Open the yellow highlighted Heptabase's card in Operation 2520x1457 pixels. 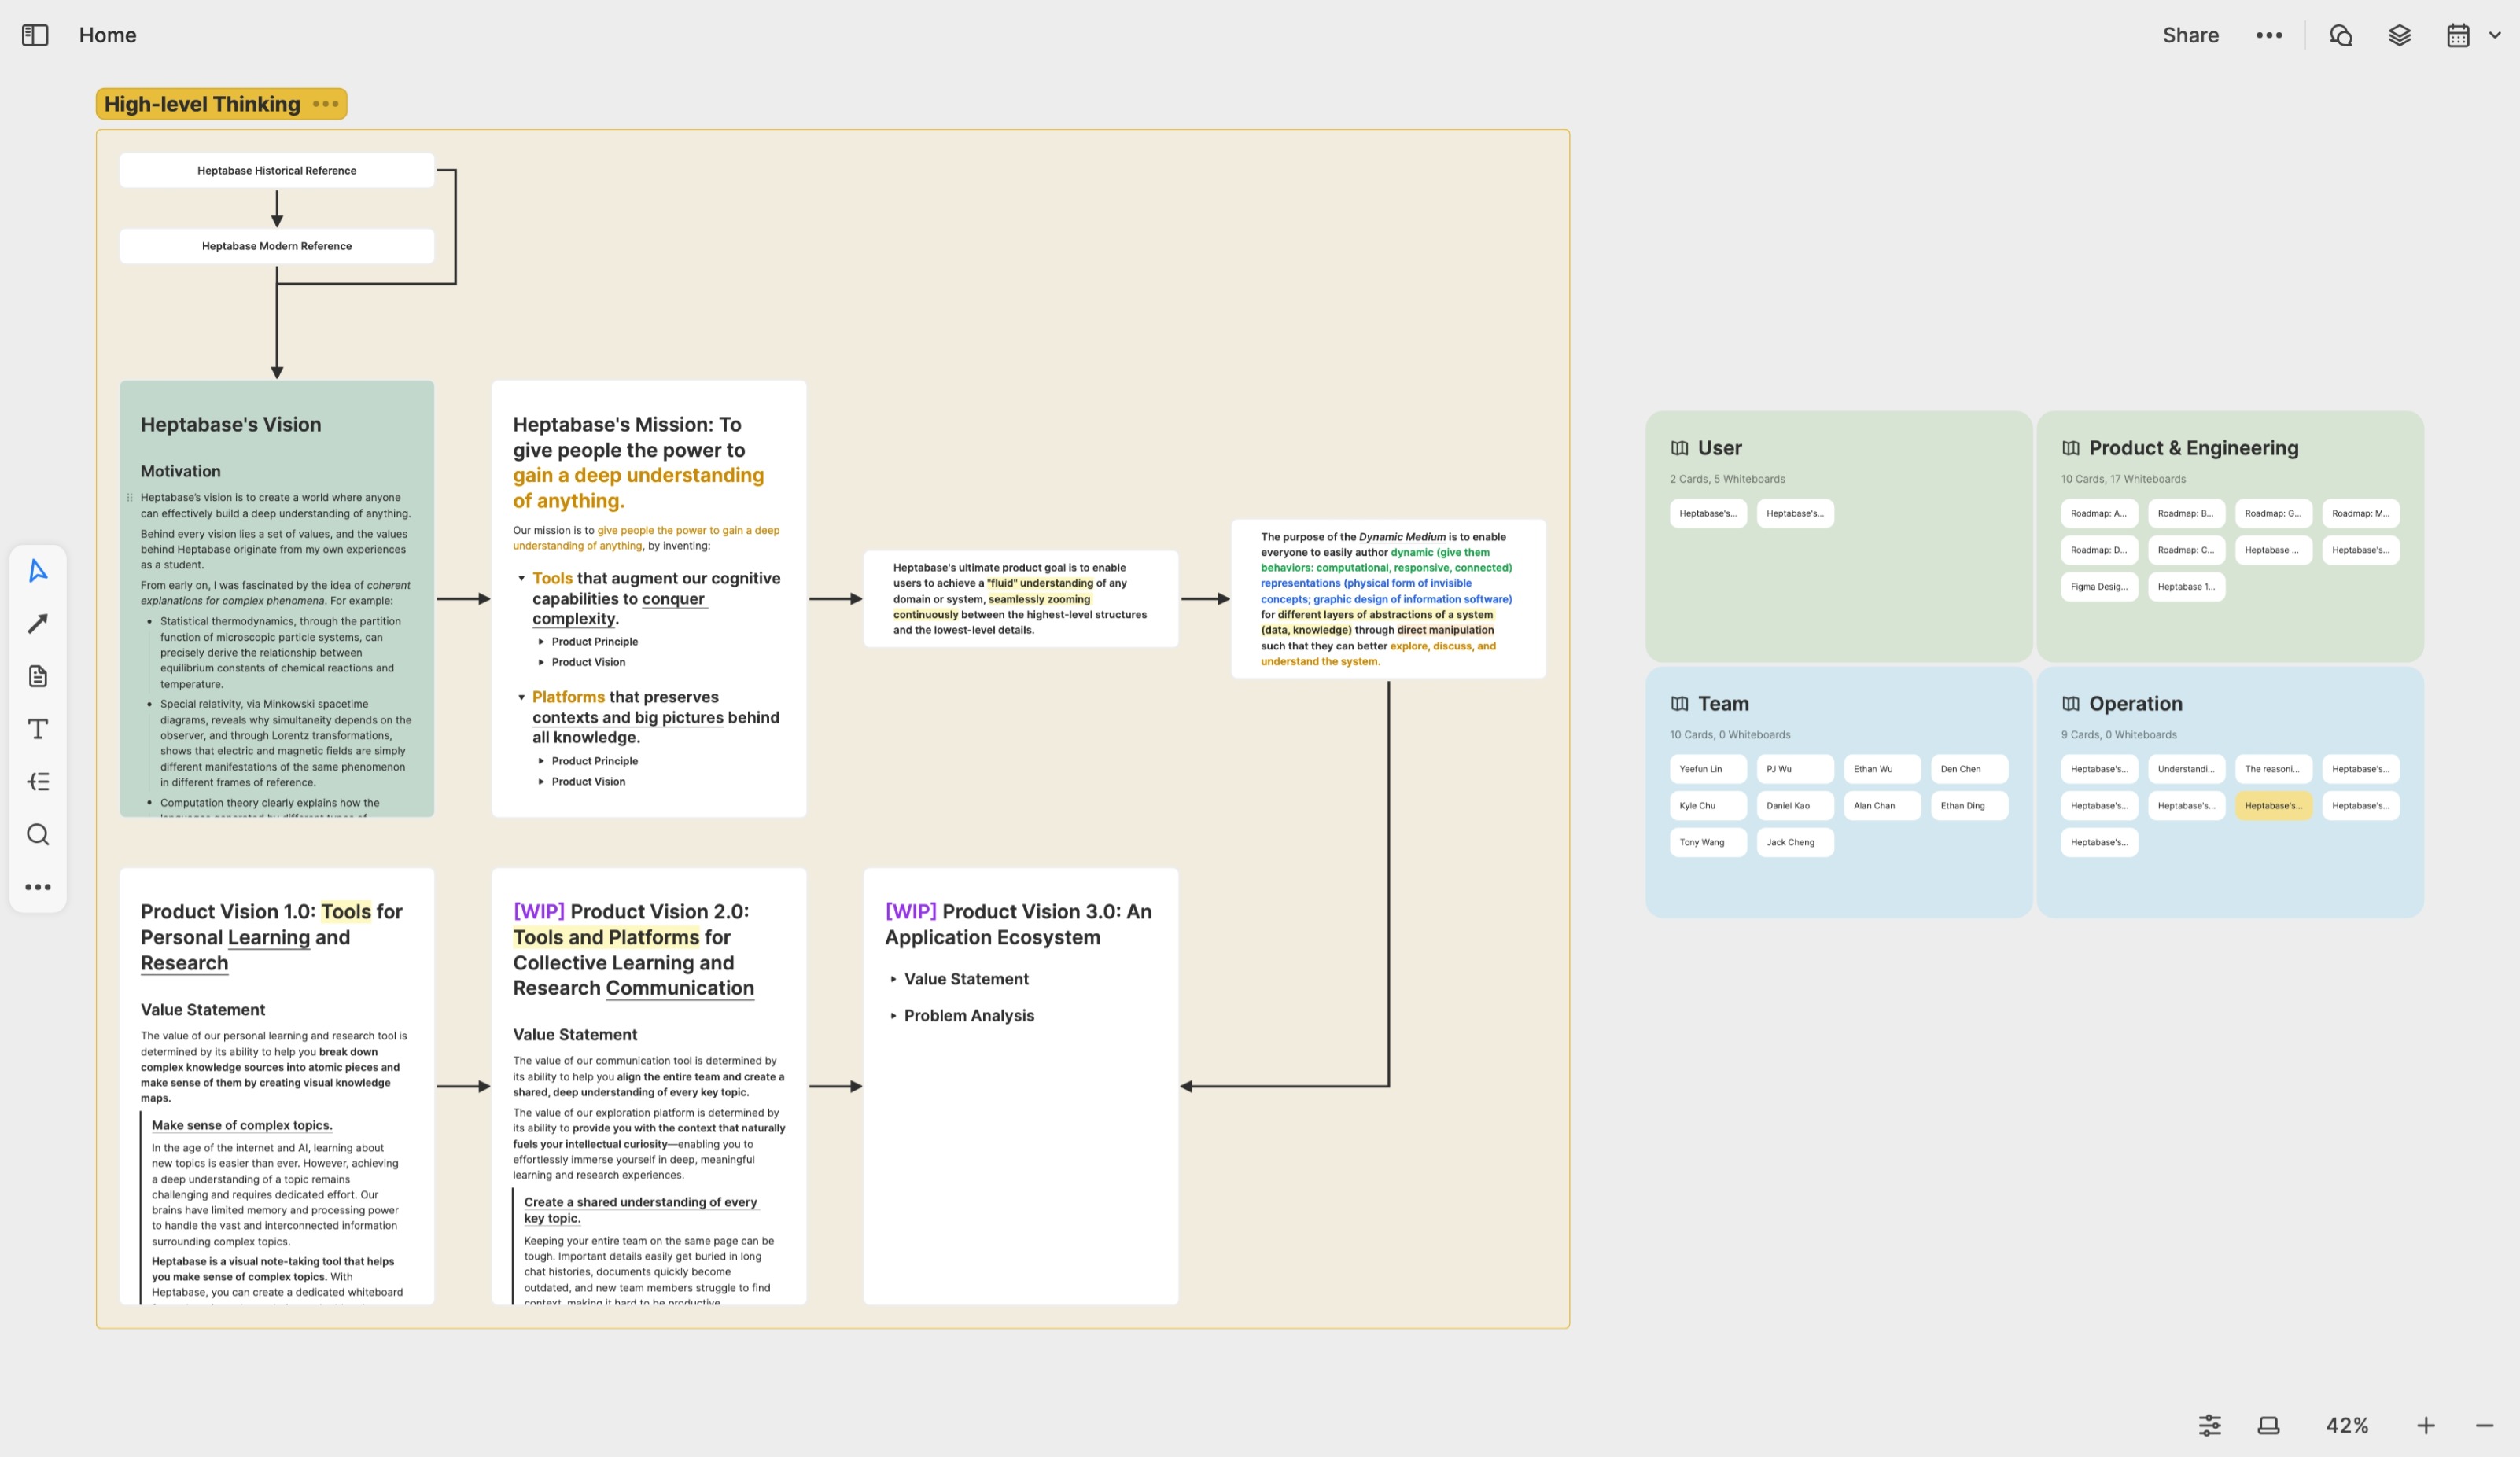tap(2273, 806)
